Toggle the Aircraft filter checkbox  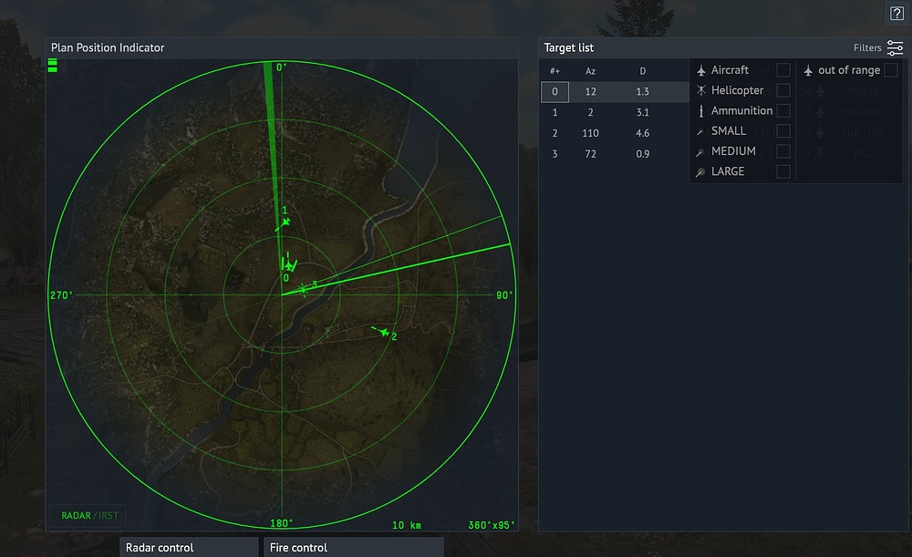click(783, 70)
